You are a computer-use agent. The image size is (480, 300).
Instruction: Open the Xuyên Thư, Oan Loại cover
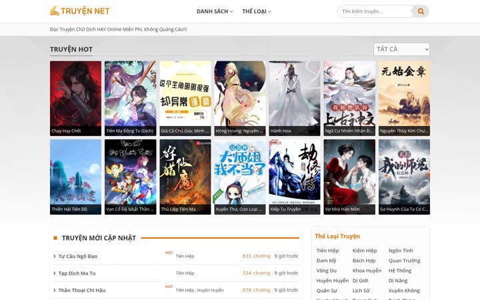tap(240, 177)
